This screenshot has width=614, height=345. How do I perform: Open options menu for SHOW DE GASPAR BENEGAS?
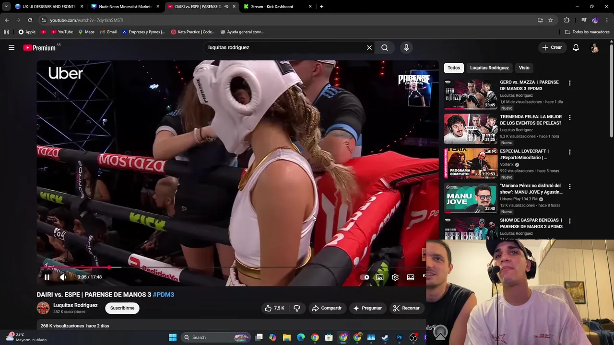[x=569, y=221]
